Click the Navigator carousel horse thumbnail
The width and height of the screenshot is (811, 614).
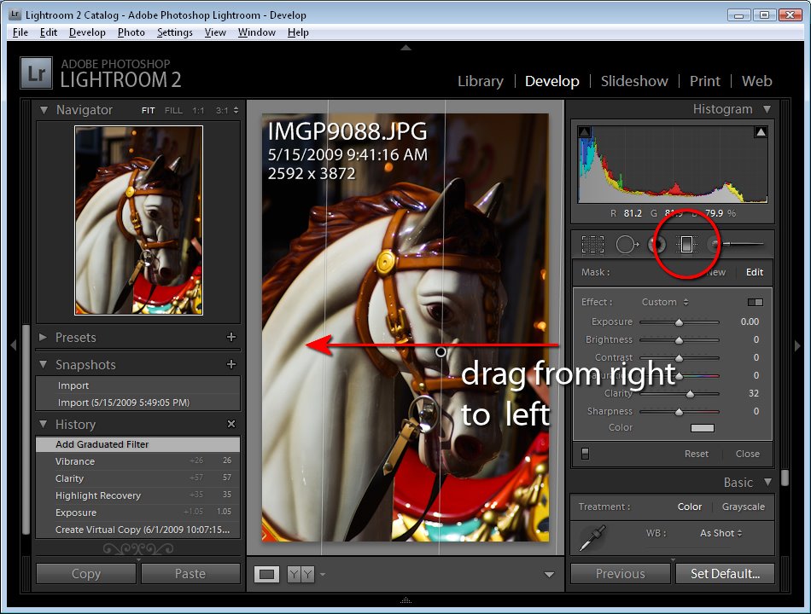pyautogui.click(x=138, y=220)
